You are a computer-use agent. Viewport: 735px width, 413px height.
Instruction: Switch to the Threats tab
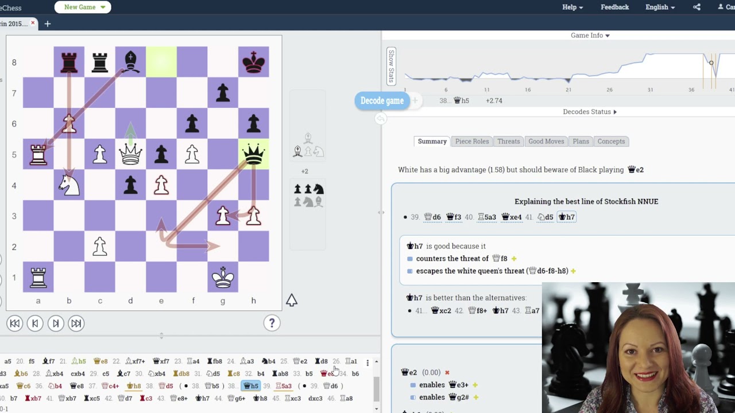point(509,141)
